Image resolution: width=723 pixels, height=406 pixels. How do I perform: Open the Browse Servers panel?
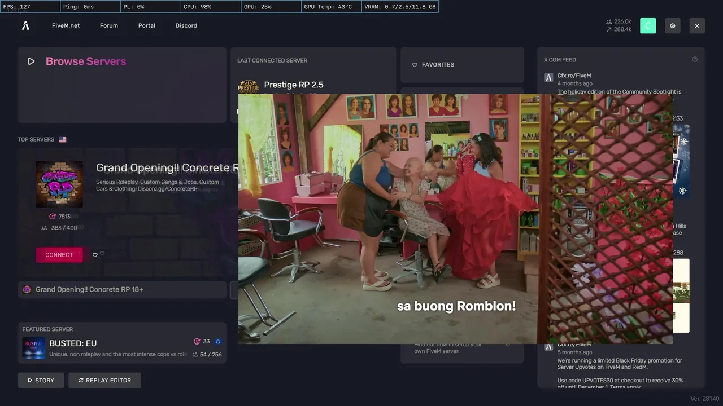click(x=122, y=85)
